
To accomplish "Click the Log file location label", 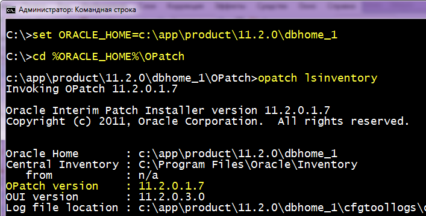I will 62,208.
